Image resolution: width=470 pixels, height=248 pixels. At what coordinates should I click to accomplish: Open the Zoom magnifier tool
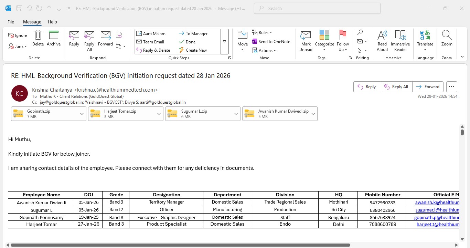click(447, 35)
